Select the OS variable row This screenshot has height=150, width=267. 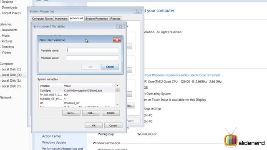77,103
